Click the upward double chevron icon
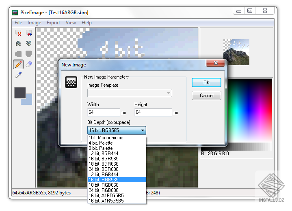 pos(18,43)
